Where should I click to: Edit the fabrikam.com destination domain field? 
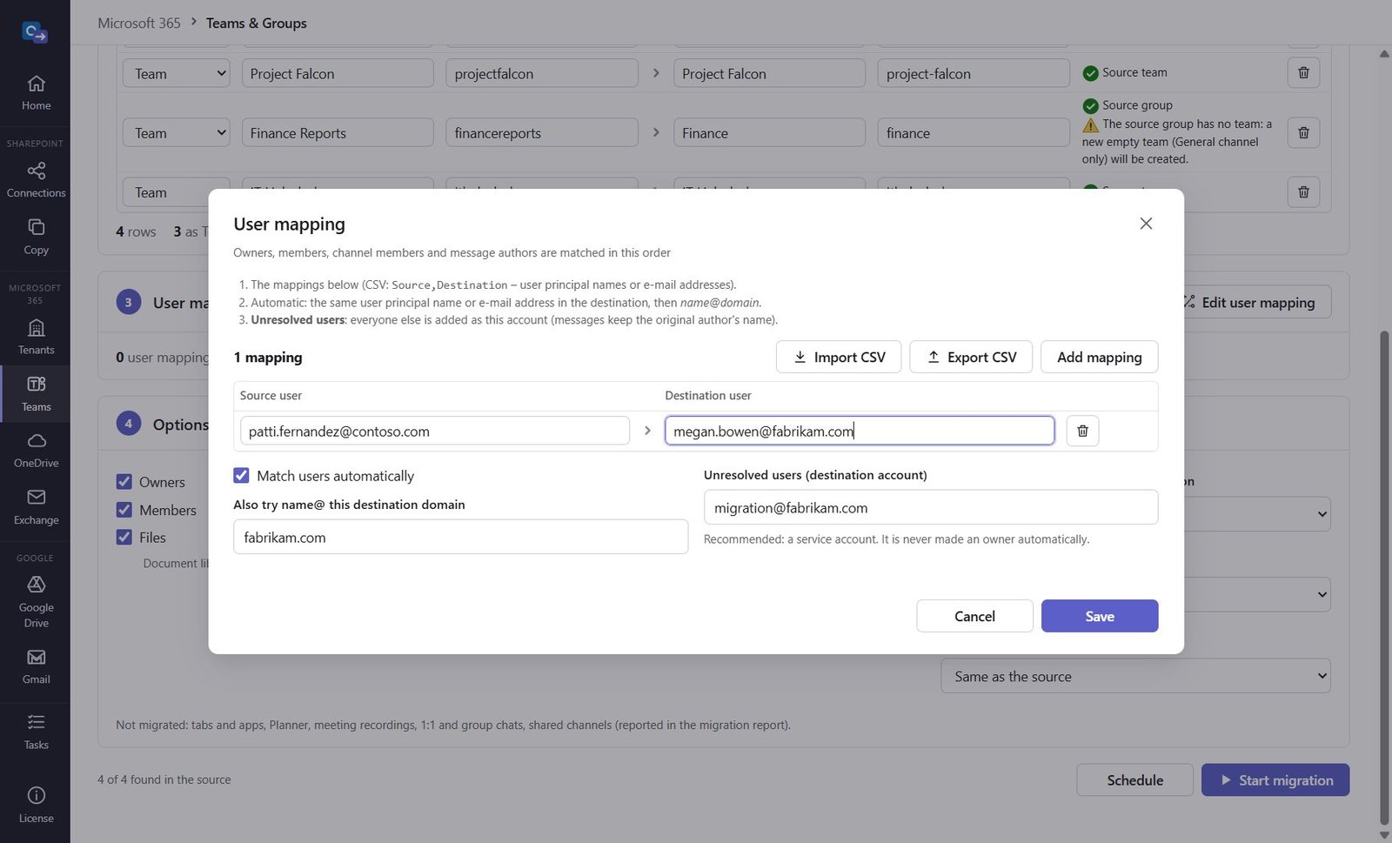click(x=460, y=537)
